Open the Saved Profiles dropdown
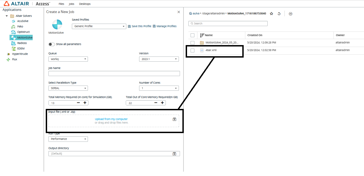This screenshot has height=176, width=364. point(99,26)
